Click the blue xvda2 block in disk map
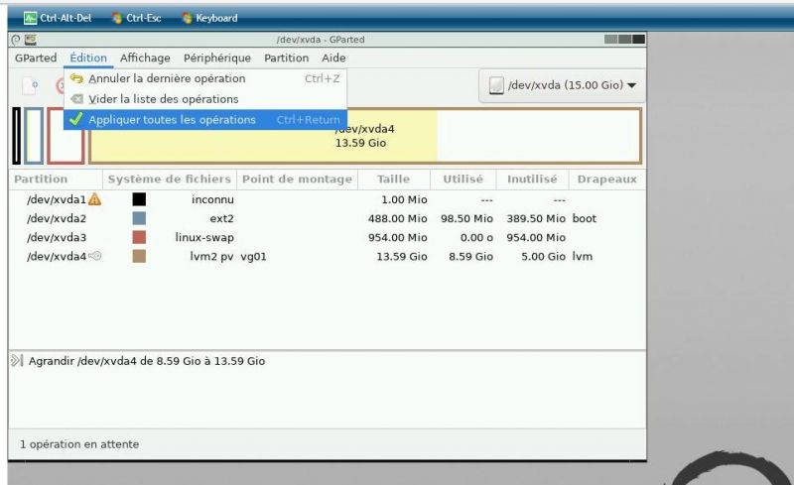 click(x=34, y=136)
